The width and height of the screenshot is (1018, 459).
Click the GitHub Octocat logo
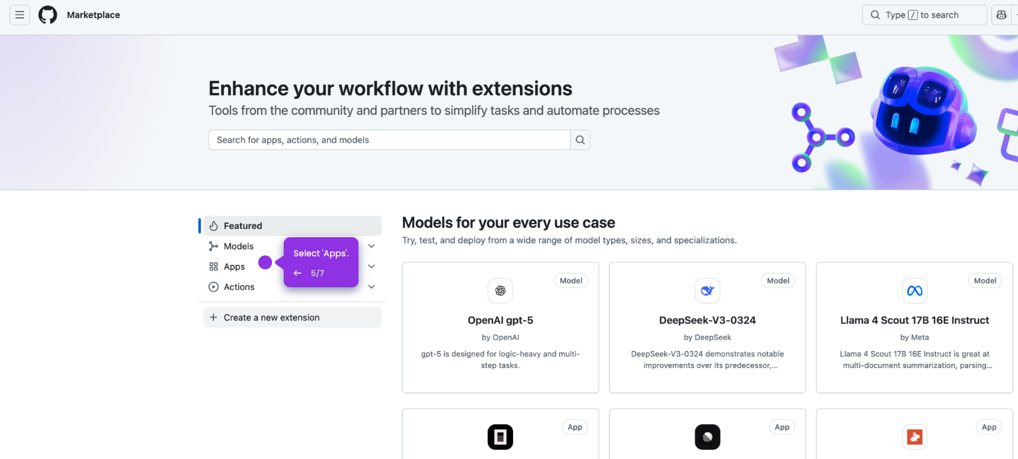pos(48,15)
